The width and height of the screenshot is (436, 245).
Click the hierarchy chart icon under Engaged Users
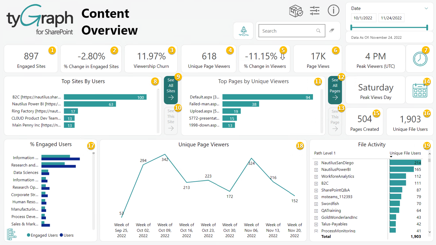(x=12, y=234)
